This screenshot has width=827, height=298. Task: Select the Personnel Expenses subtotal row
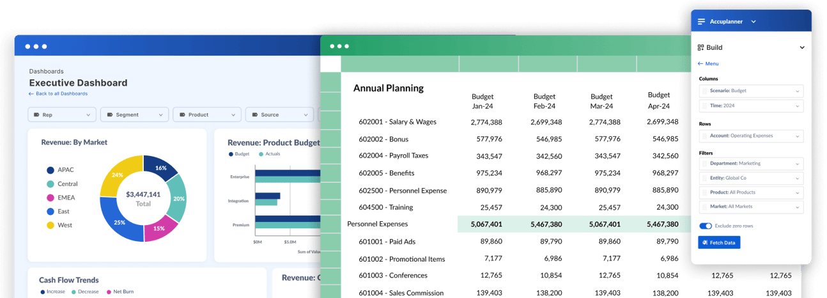(377, 224)
